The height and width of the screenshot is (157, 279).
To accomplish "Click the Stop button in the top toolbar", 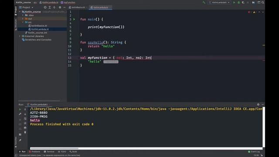I will (x=248, y=3).
